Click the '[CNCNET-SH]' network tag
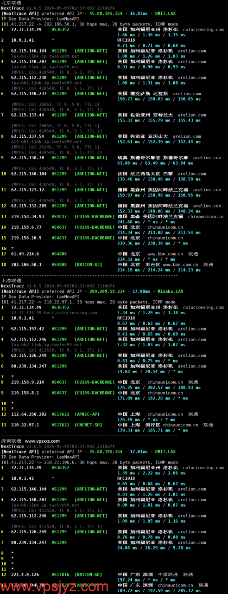Viewport: 228px width, 594px height. point(88,425)
